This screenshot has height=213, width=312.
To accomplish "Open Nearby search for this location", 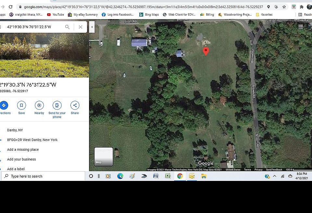I will (x=39, y=105).
